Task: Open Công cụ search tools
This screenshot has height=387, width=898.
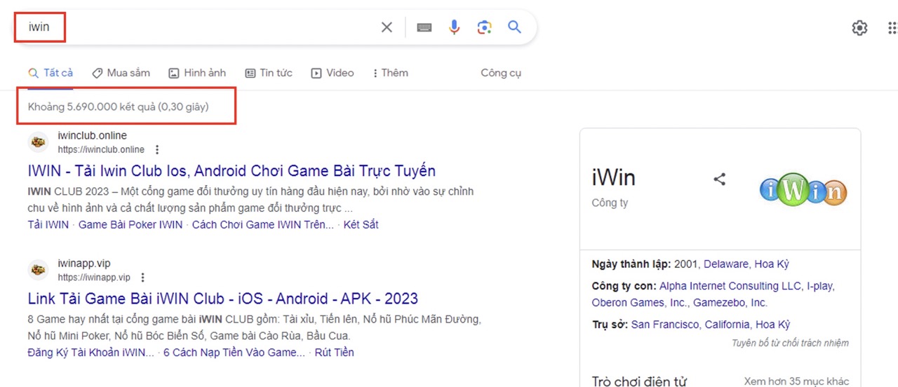Action: tap(500, 73)
